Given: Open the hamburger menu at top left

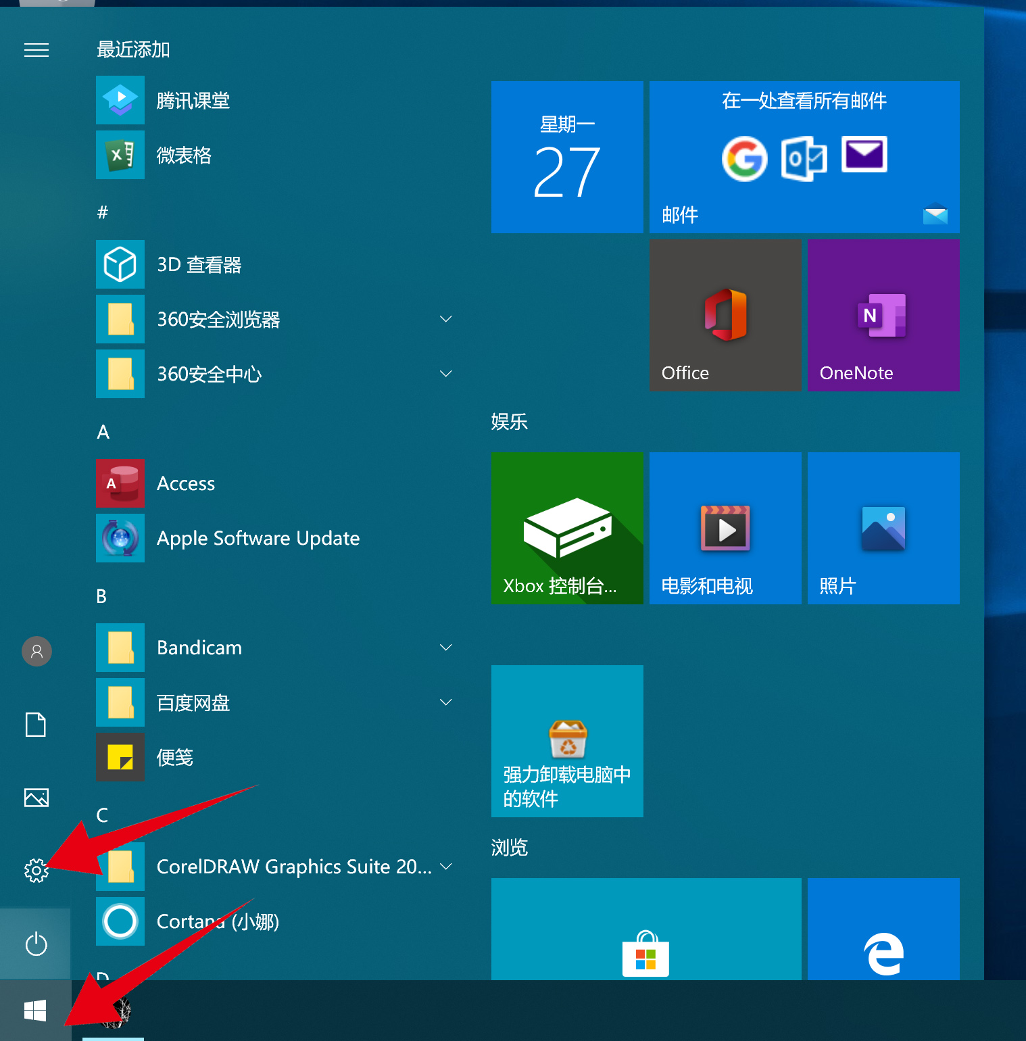Looking at the screenshot, I should 36,50.
